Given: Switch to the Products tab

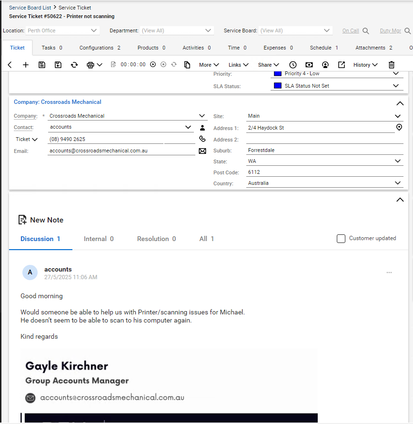Looking at the screenshot, I should click(x=151, y=48).
